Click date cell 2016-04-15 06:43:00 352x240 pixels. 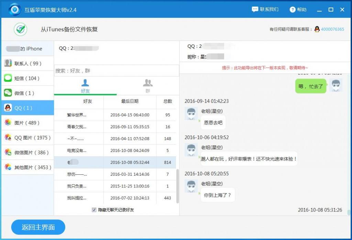click(130, 115)
